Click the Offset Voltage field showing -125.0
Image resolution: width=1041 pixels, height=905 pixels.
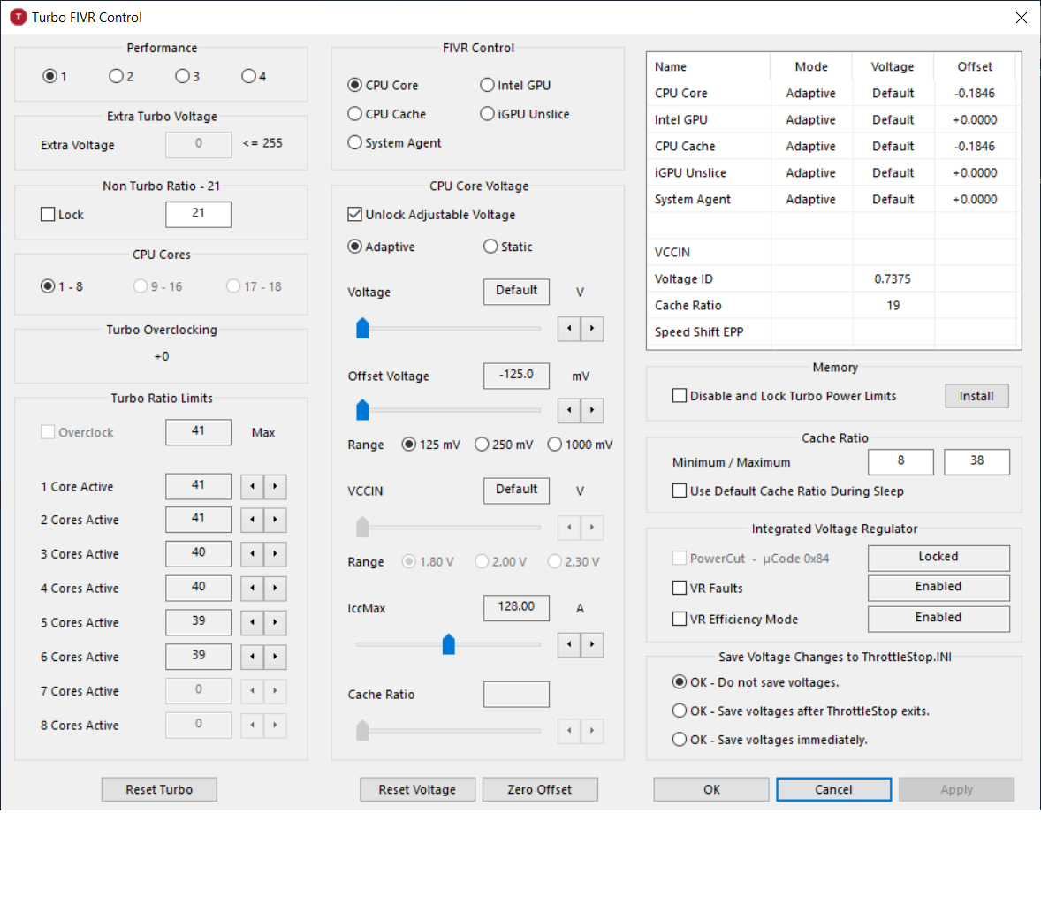(516, 376)
